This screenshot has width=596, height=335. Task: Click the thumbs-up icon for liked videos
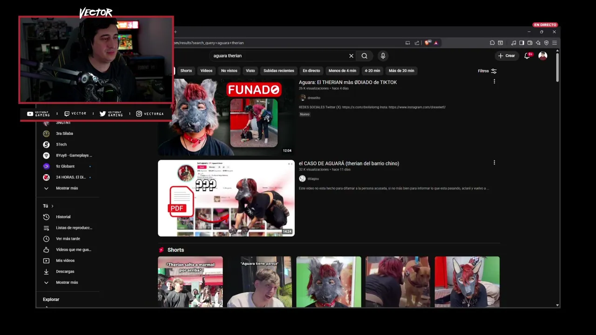pyautogui.click(x=46, y=250)
